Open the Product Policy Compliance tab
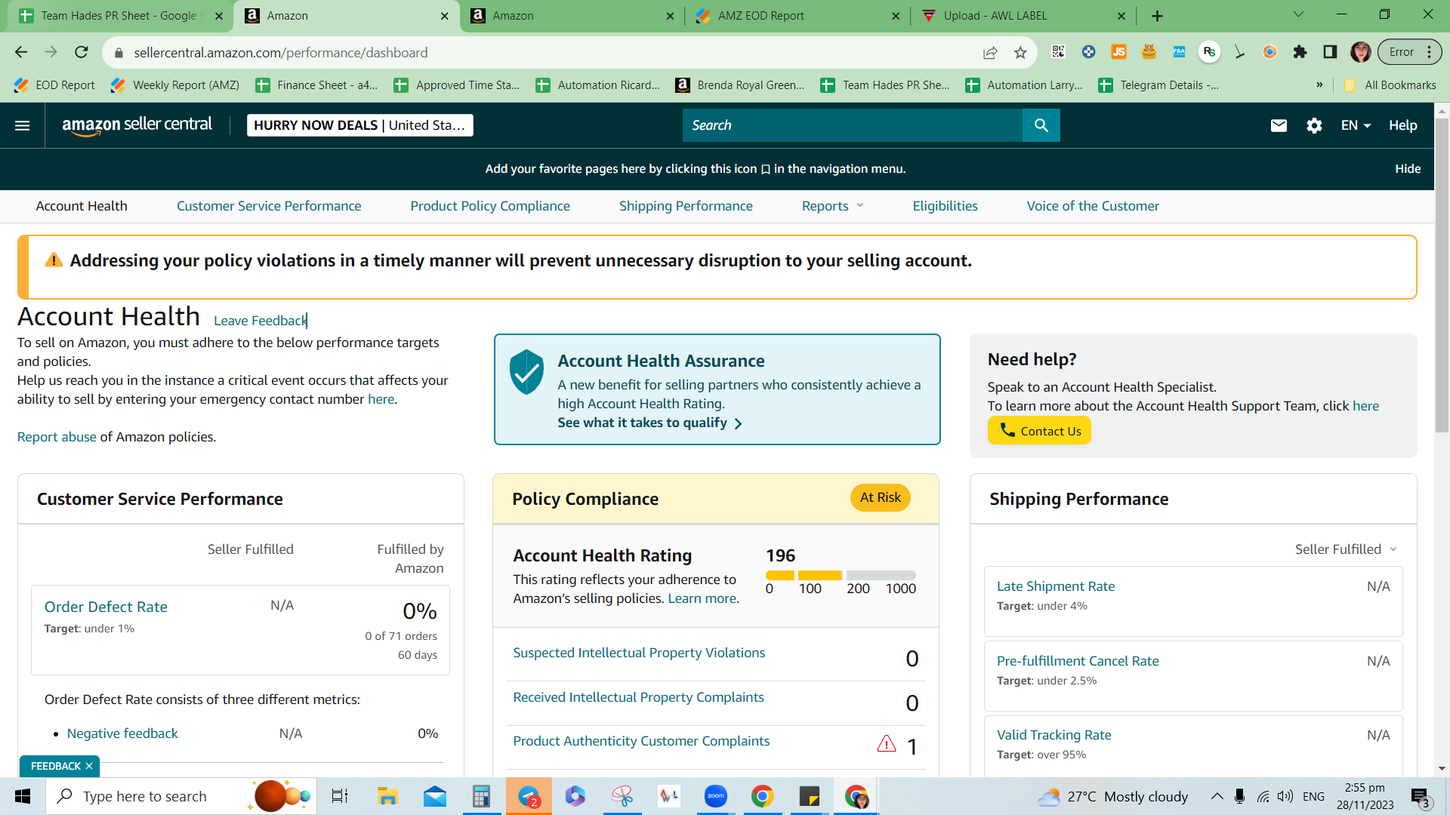 pyautogui.click(x=490, y=206)
